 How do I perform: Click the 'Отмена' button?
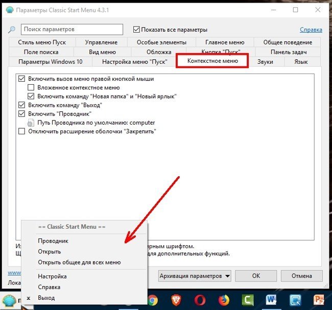(302, 276)
